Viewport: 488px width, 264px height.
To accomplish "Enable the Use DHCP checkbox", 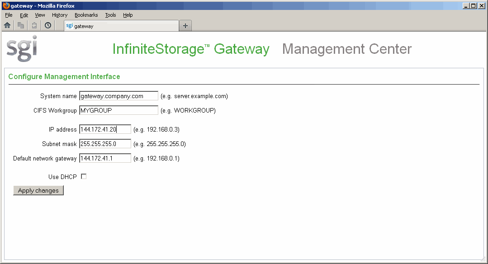I will 84,177.
